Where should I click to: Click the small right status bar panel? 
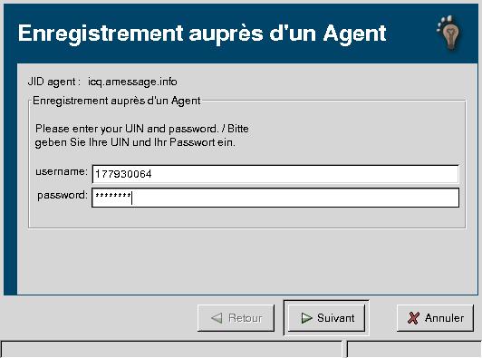(x=414, y=350)
